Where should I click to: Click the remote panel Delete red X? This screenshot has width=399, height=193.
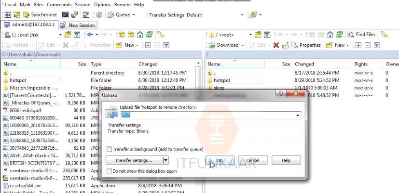pyautogui.click(x=276, y=45)
